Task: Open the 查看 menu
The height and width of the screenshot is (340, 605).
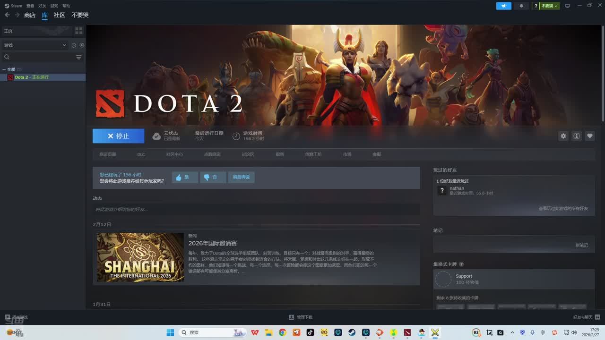Action: coord(30,6)
